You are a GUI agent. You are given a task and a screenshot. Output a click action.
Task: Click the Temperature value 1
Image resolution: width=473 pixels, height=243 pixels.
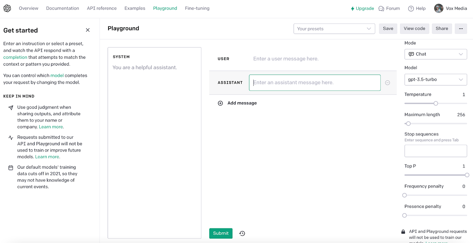[x=464, y=94]
